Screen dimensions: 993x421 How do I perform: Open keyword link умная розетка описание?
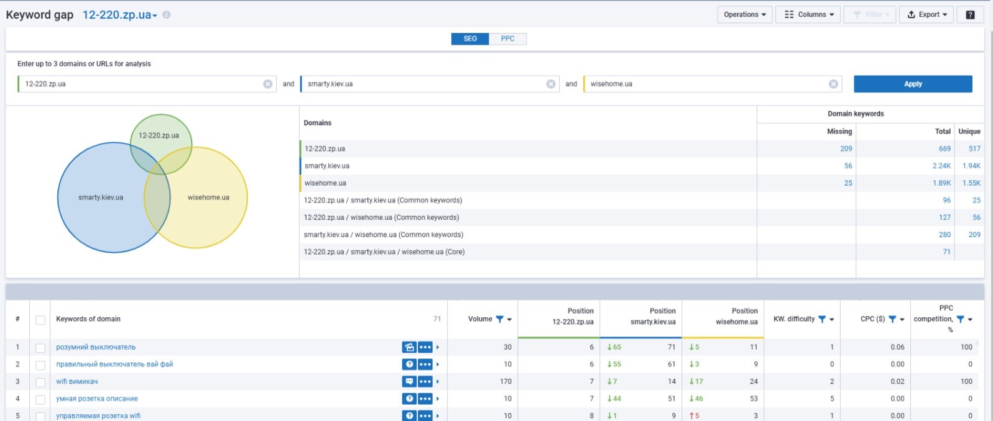point(97,399)
